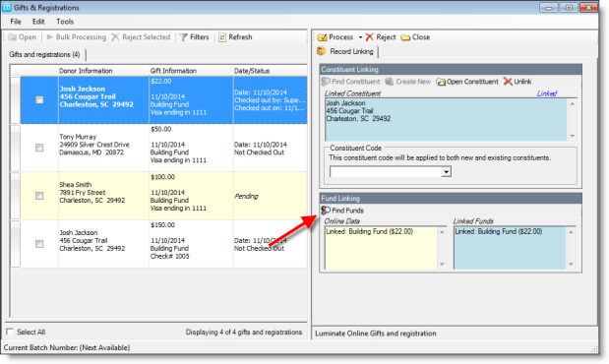609x364 pixels.
Task: Check the box for Tony Murray's gift
Action: [39, 148]
